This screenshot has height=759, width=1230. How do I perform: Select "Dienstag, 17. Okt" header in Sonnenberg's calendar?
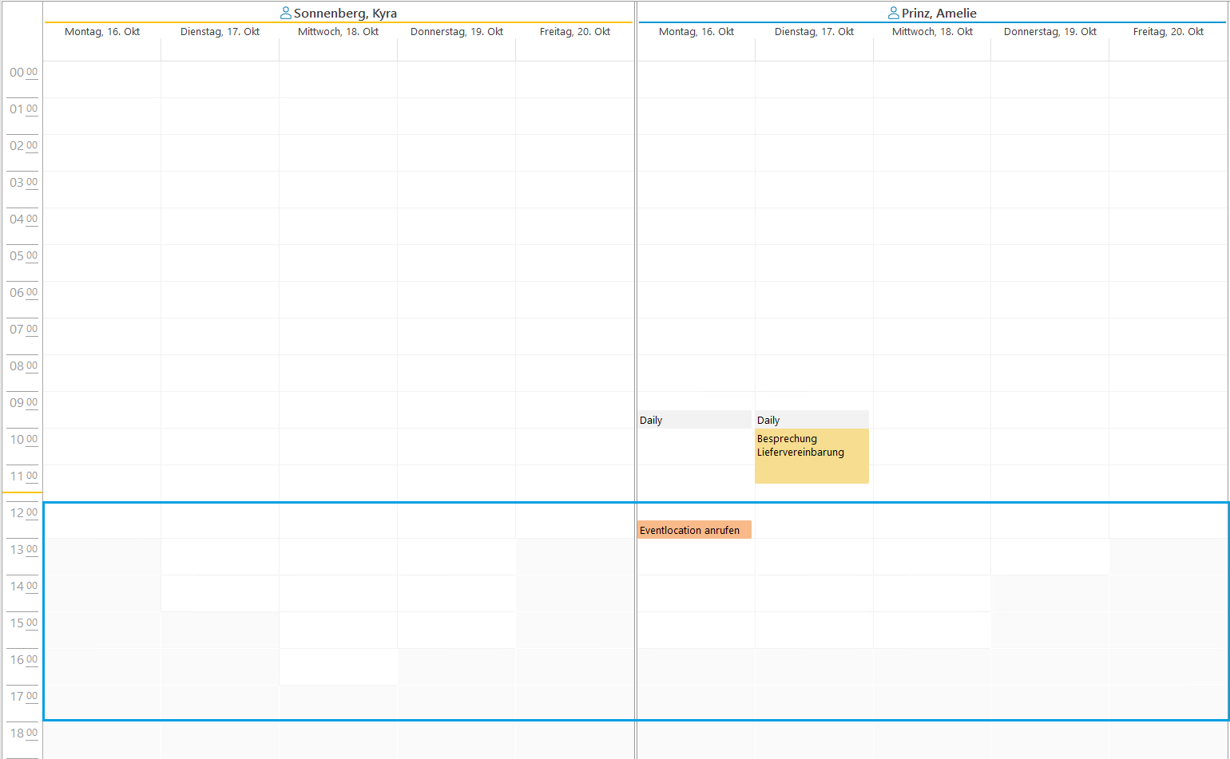[220, 32]
